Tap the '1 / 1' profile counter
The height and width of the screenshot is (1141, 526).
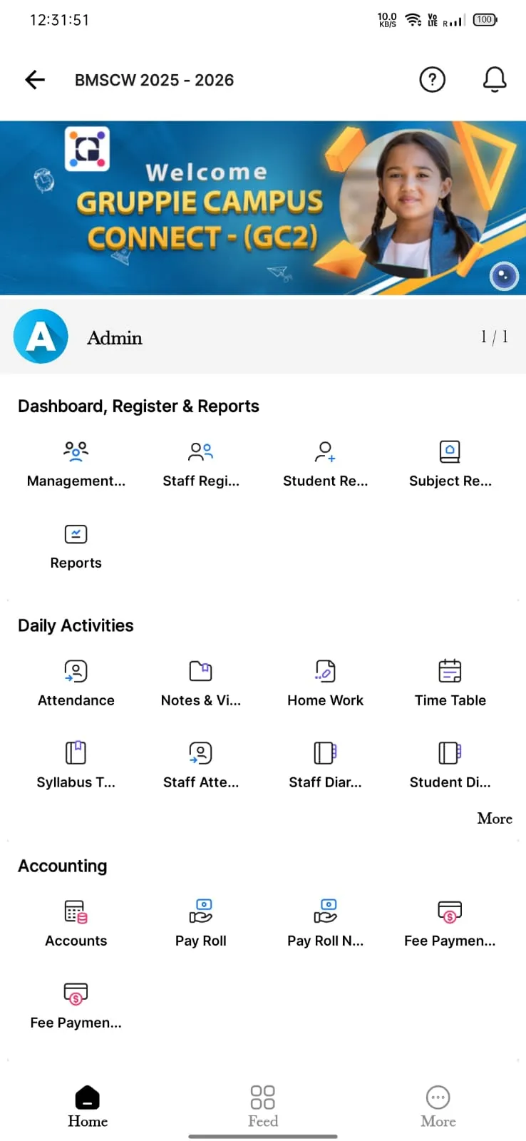pyautogui.click(x=495, y=337)
